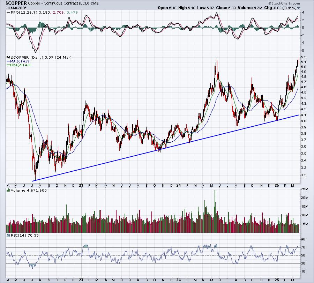Image resolution: width=314 pixels, height=283 pixels.
Task: Click the candlestick icon beside $COPPER (Daily)
Action: (8, 58)
